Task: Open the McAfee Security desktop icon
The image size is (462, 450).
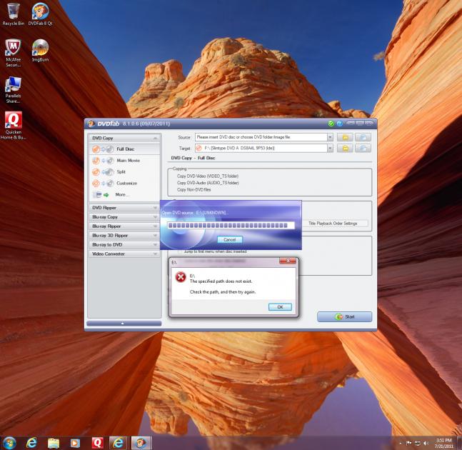Action: (13, 49)
